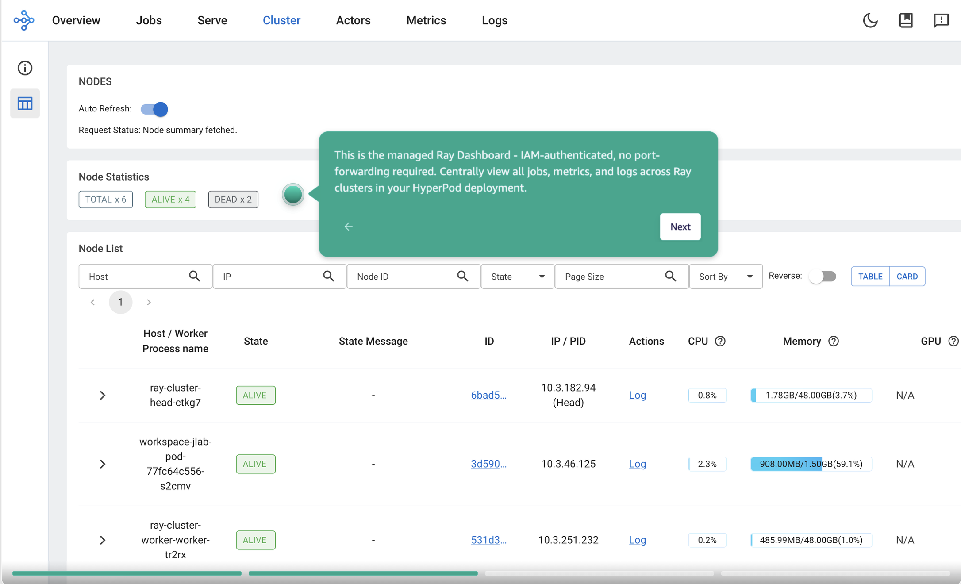Open the Metrics tab

[x=426, y=20]
